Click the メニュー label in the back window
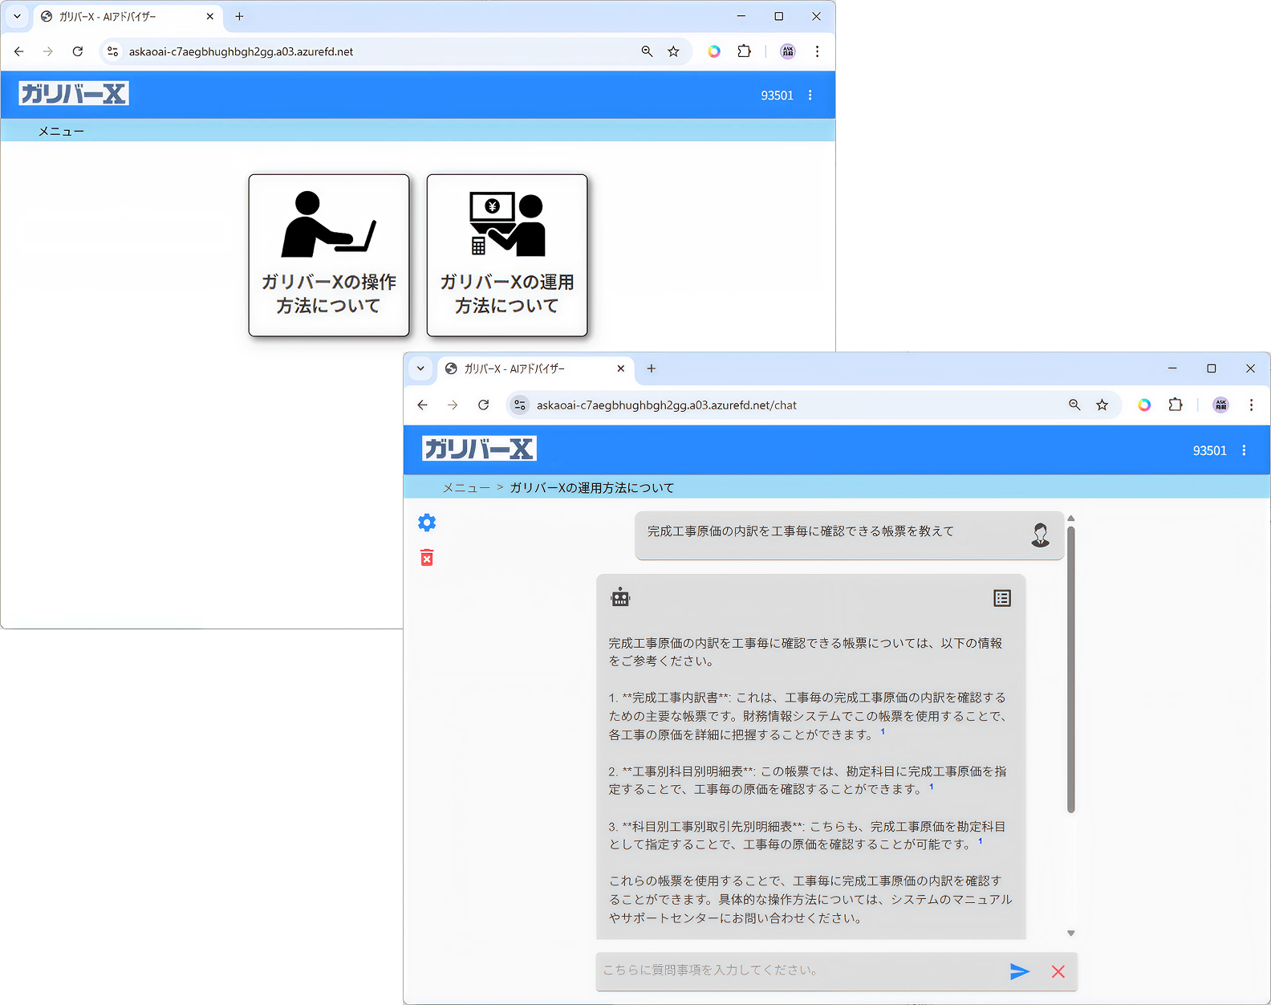 click(x=61, y=131)
